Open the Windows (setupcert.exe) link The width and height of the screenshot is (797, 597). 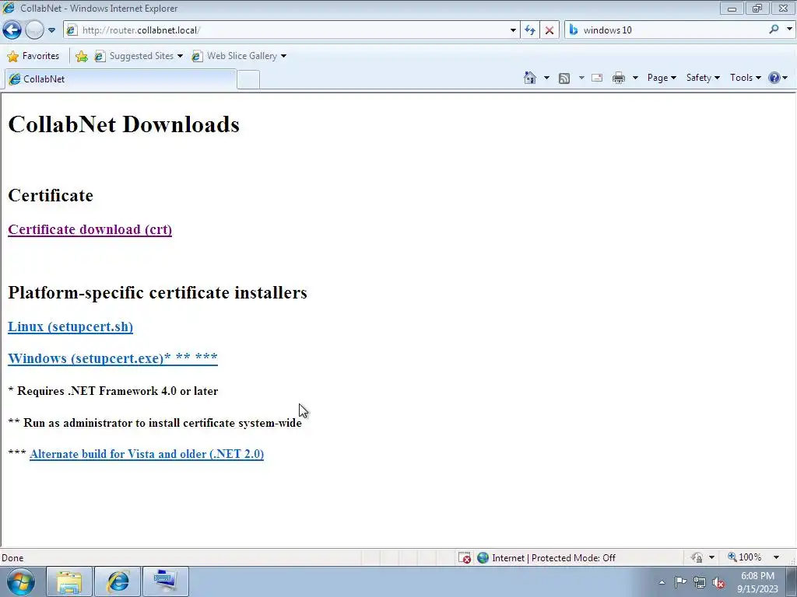(x=113, y=358)
